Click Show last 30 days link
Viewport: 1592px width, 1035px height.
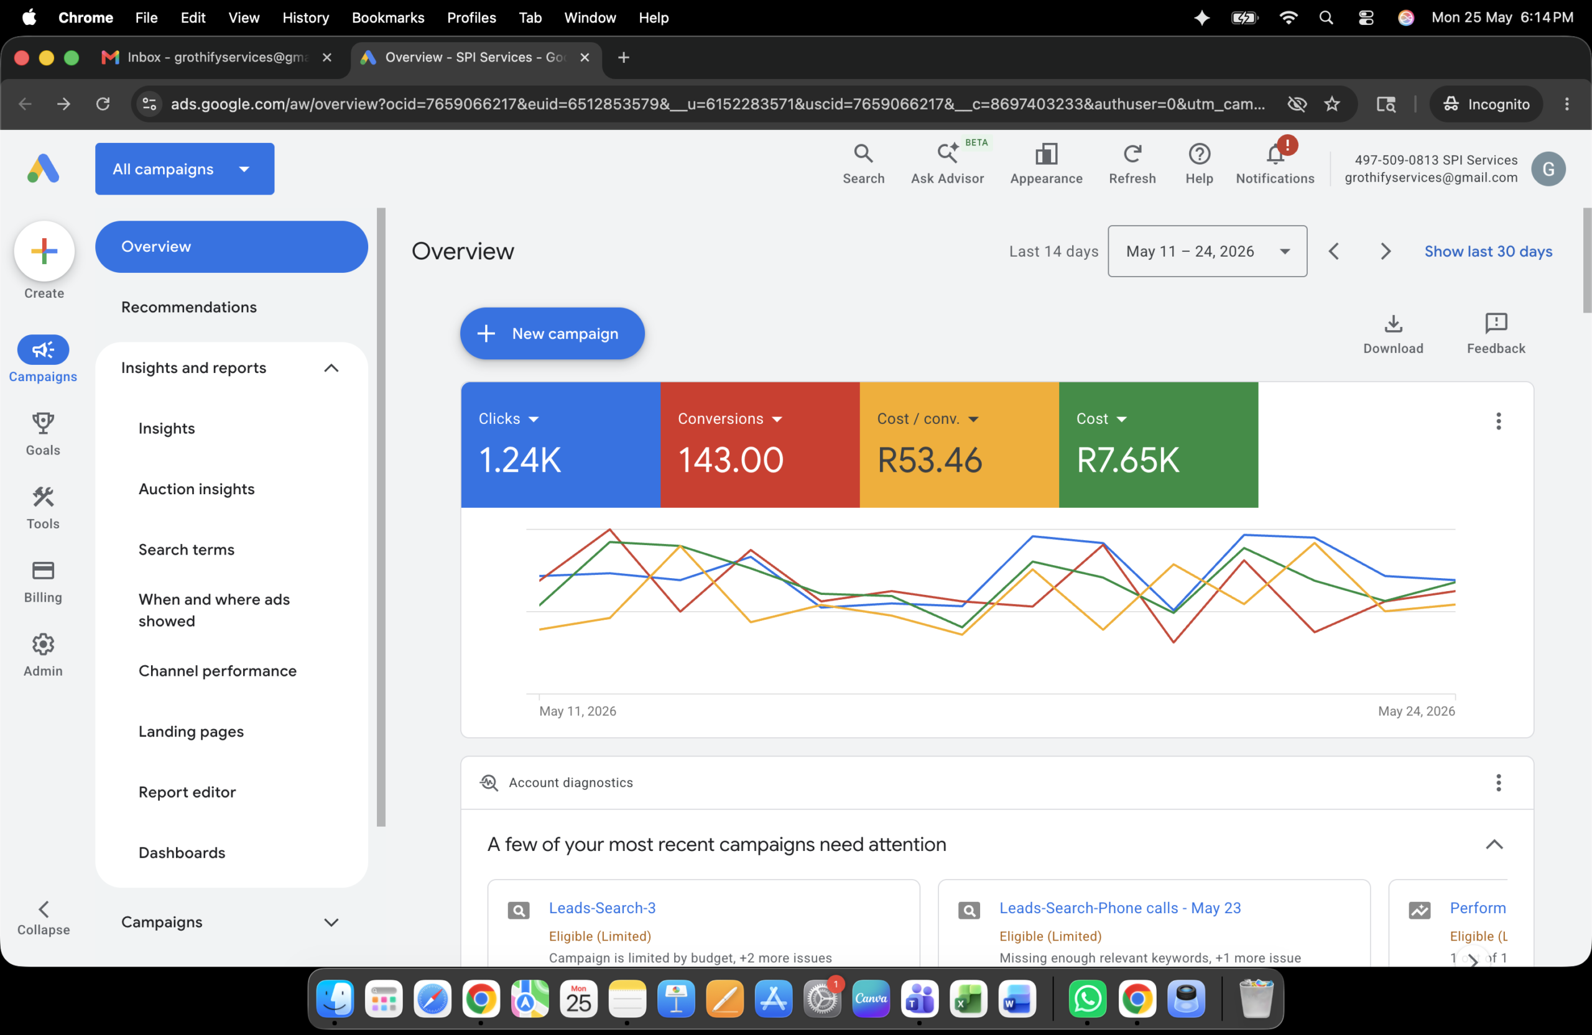(1488, 251)
